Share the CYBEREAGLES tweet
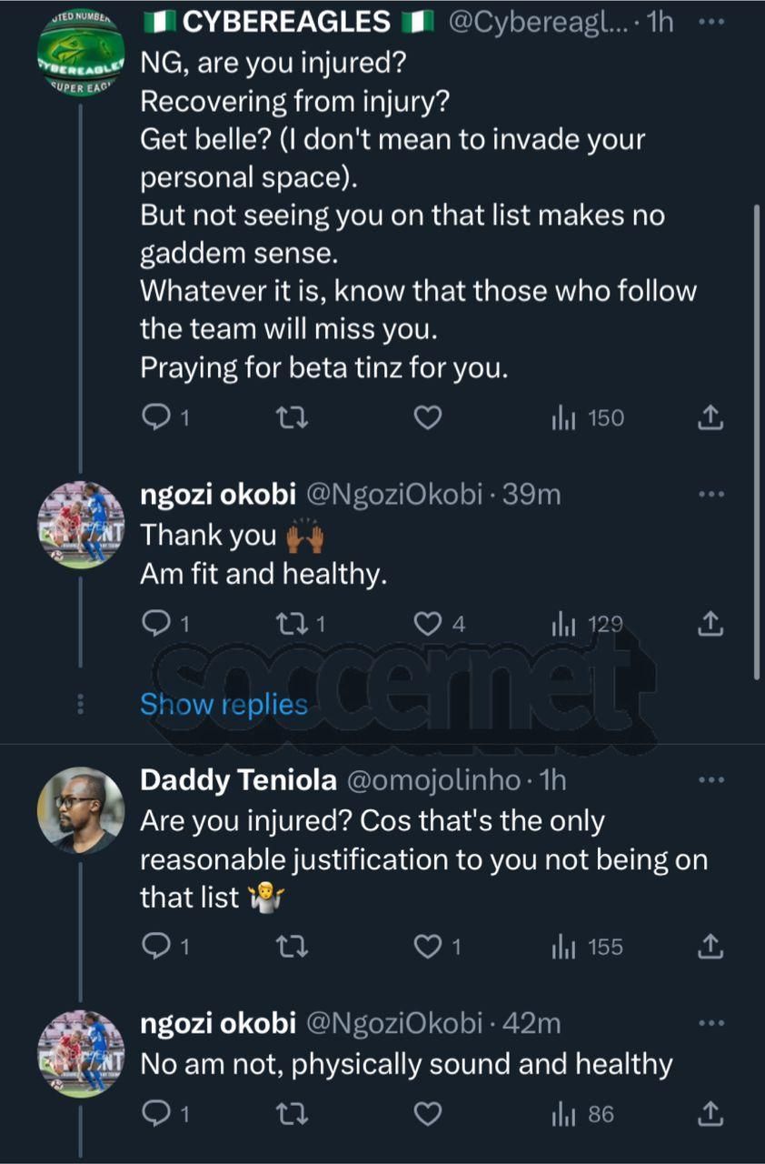 tap(710, 417)
